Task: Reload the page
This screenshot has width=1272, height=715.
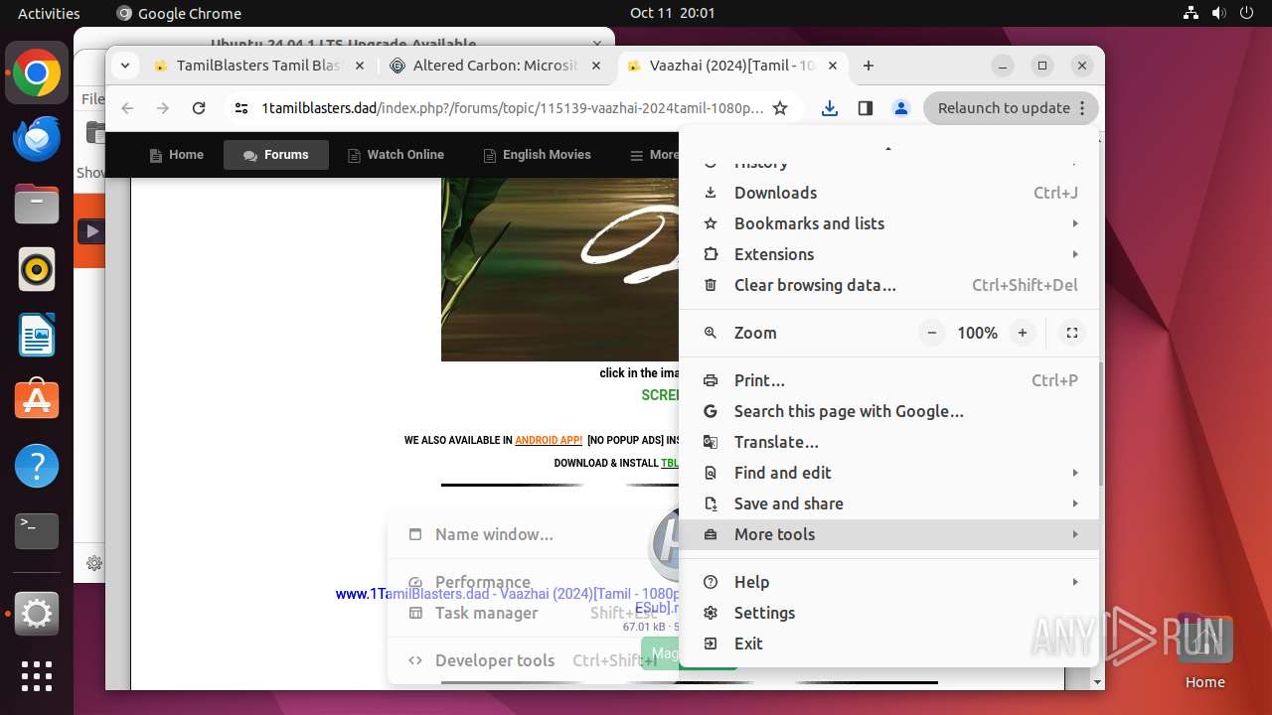Action: [x=199, y=108]
